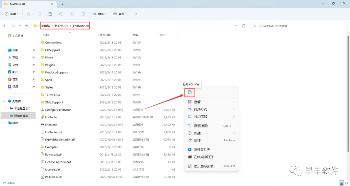Open 查看 submenu in context menu

(x=212, y=102)
